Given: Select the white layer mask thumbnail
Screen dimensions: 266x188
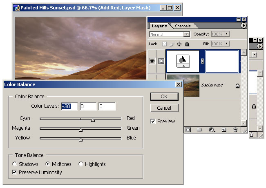Looking at the screenshot, I should pos(222,61).
